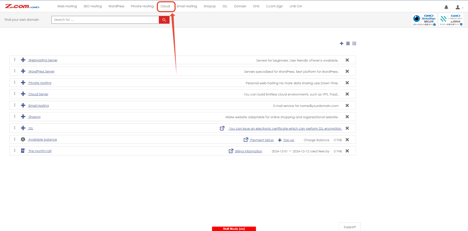468x231 pixels.
Task: Open the WordPress menu item
Action: click(116, 6)
